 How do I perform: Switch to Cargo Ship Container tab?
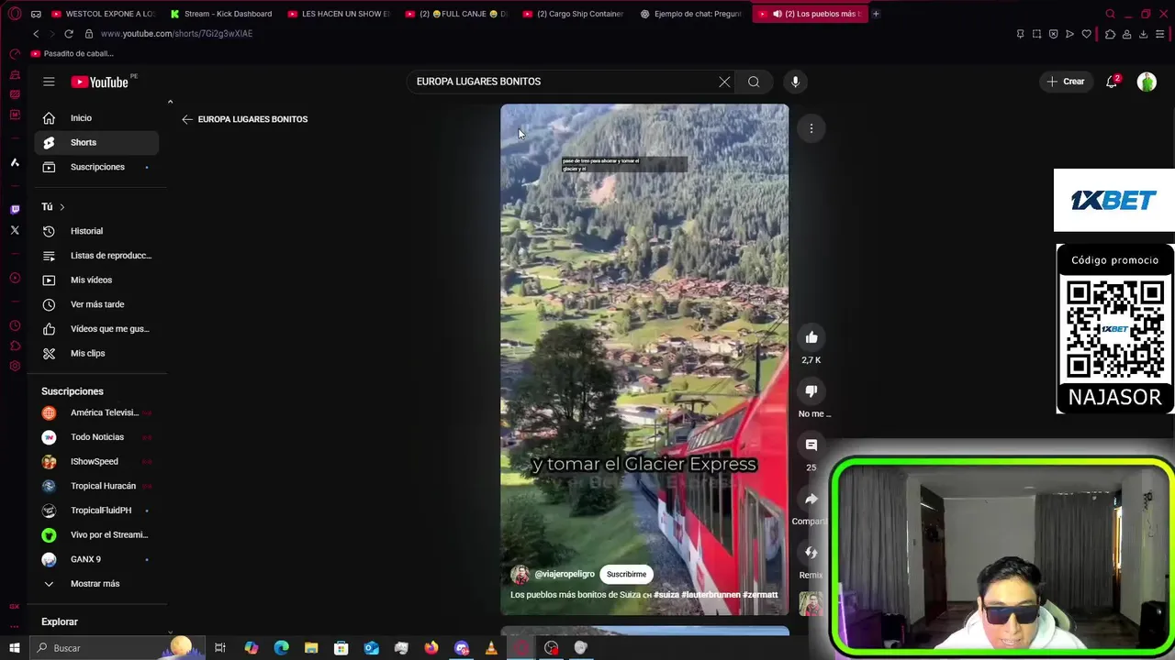pyautogui.click(x=574, y=14)
